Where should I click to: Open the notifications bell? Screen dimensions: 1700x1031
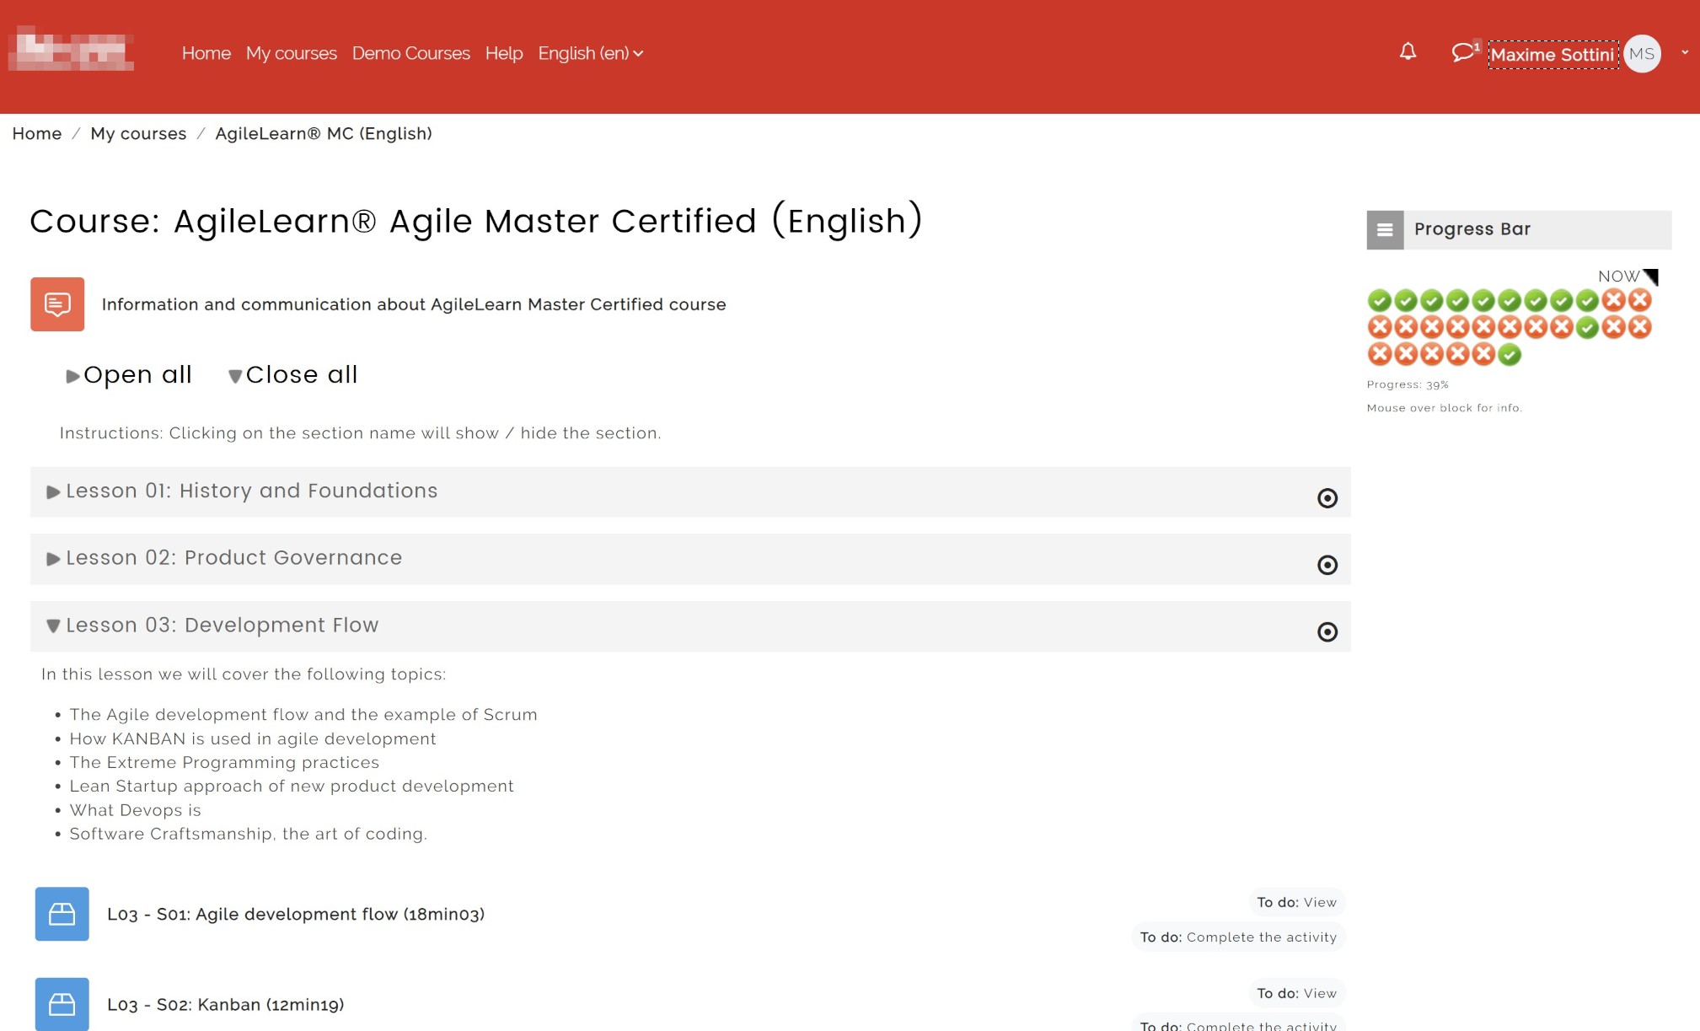[x=1406, y=52]
